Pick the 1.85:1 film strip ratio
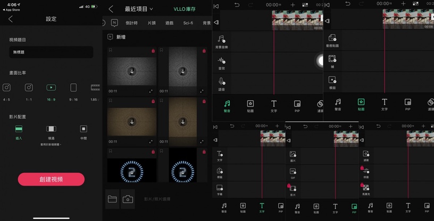This screenshot has height=221, width=434. click(x=95, y=92)
